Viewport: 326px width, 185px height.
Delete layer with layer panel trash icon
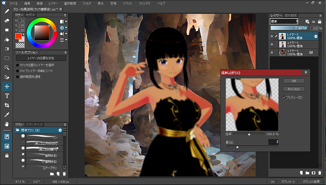click(x=320, y=173)
